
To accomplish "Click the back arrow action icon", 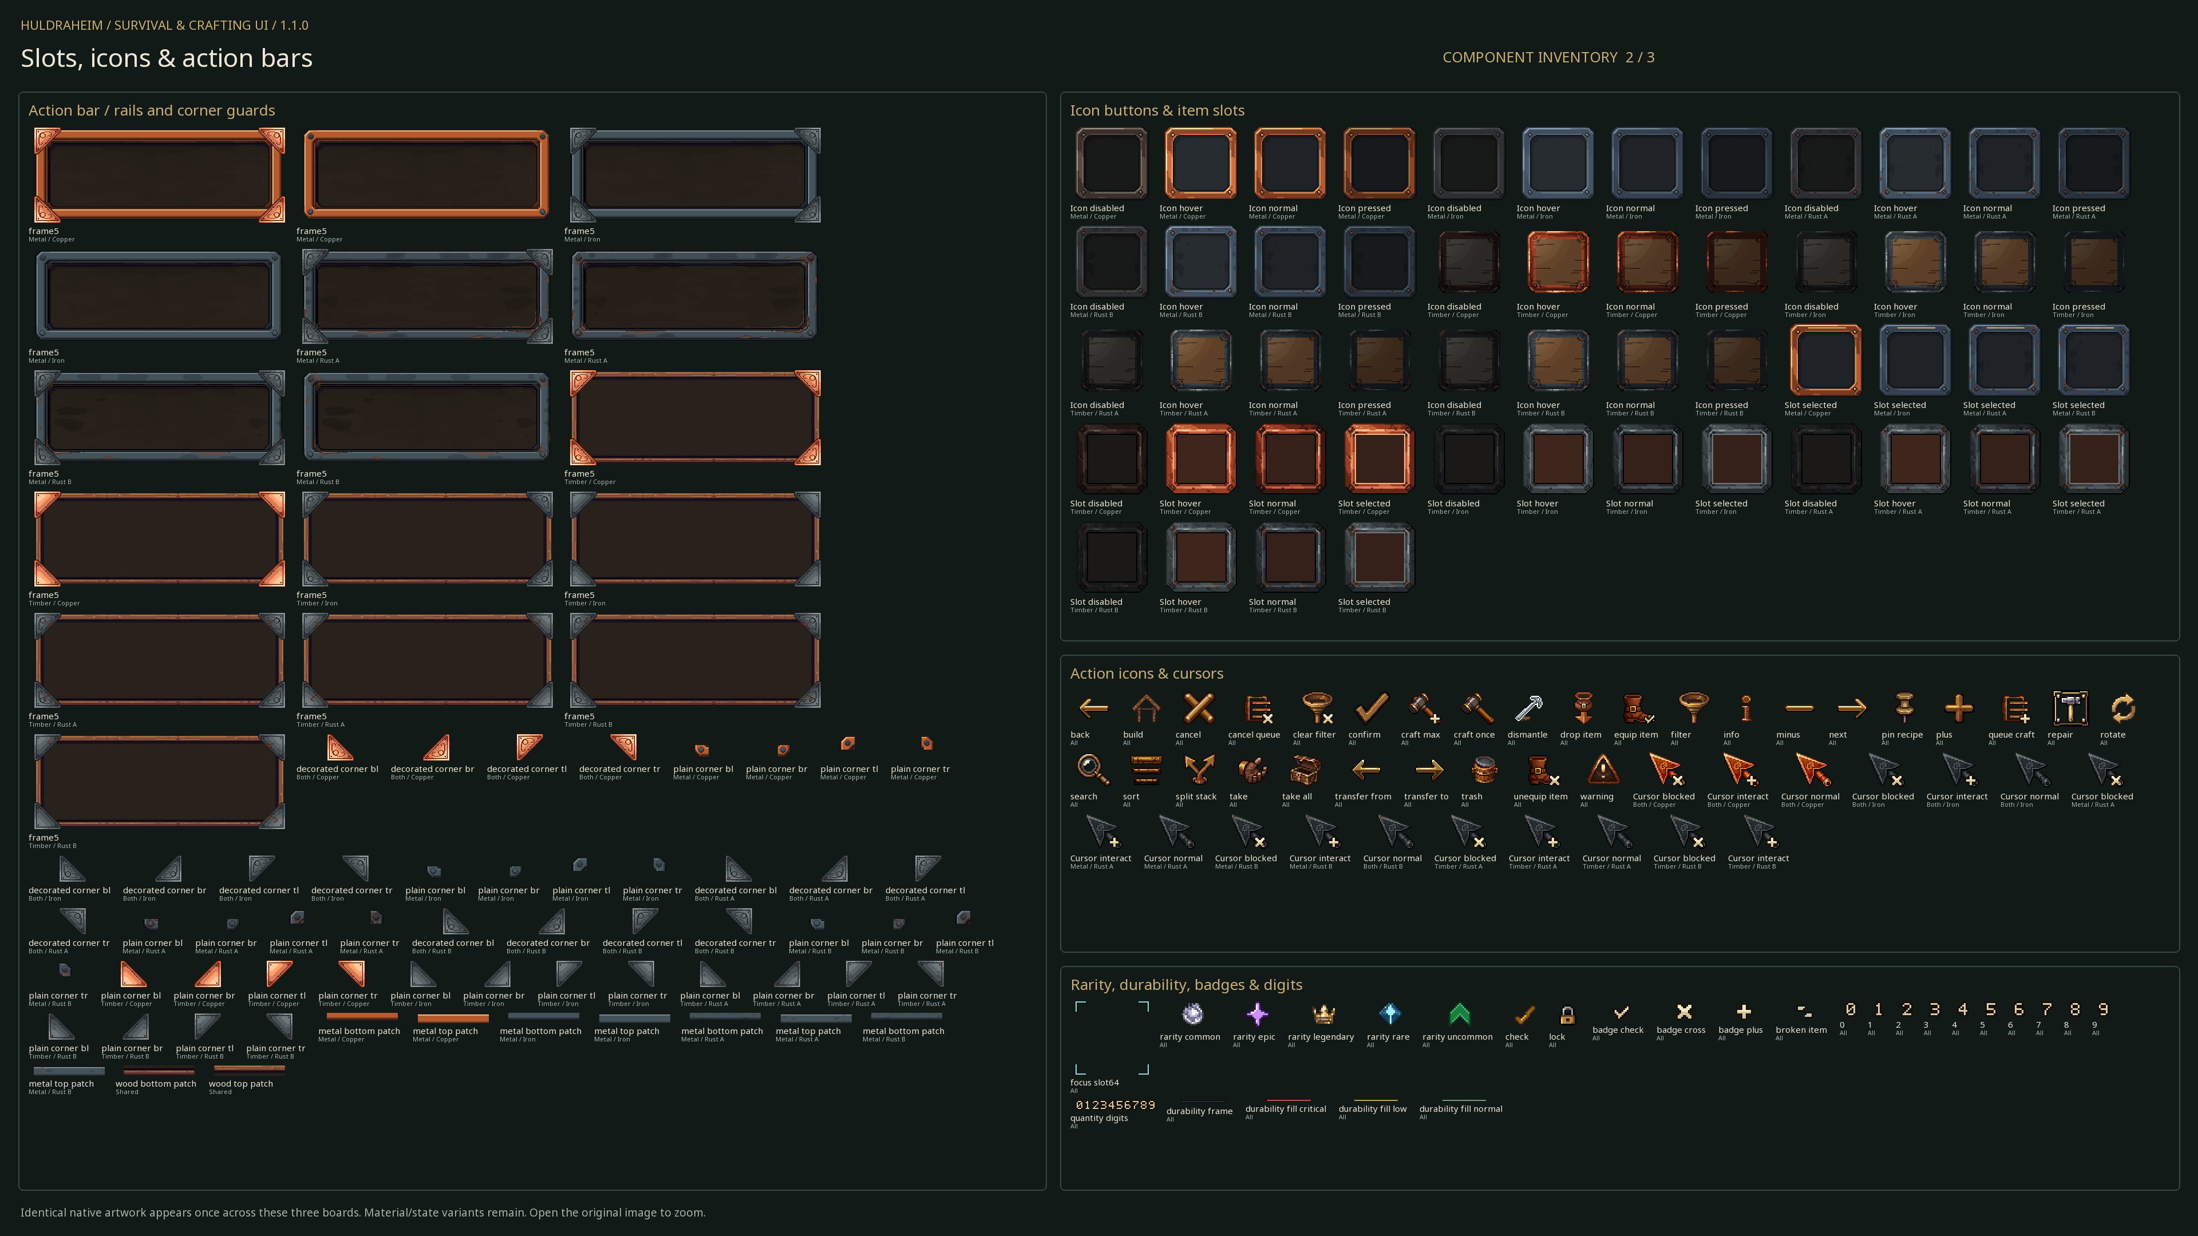I will 1093,708.
